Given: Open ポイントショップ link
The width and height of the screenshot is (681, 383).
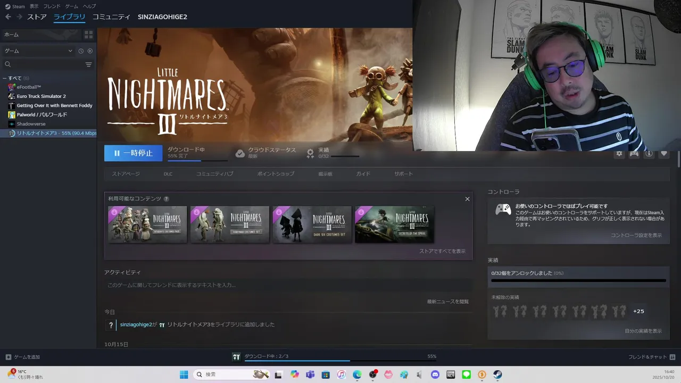Looking at the screenshot, I should tap(276, 174).
